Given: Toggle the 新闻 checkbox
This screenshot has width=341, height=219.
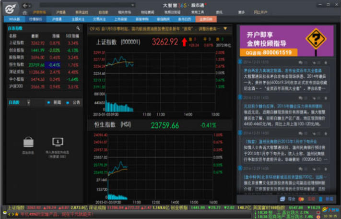Looking at the screenshot, I should pos(48,102).
